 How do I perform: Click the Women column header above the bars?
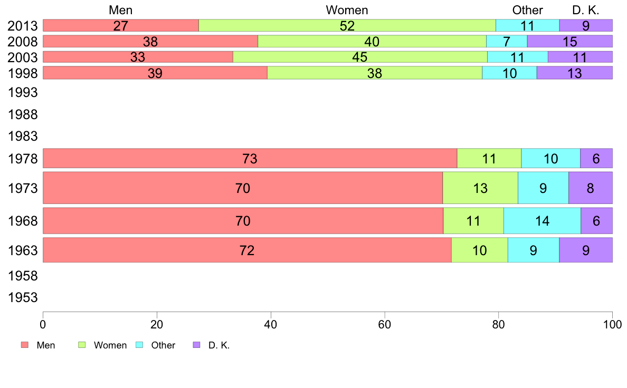[x=347, y=10]
